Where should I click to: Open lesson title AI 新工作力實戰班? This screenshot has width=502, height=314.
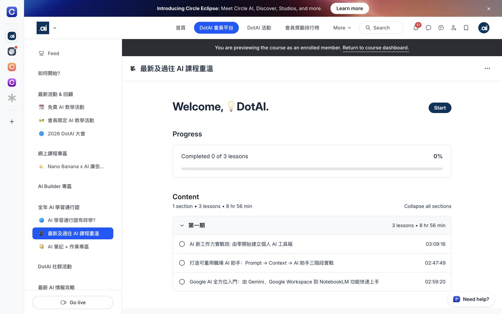click(241, 244)
